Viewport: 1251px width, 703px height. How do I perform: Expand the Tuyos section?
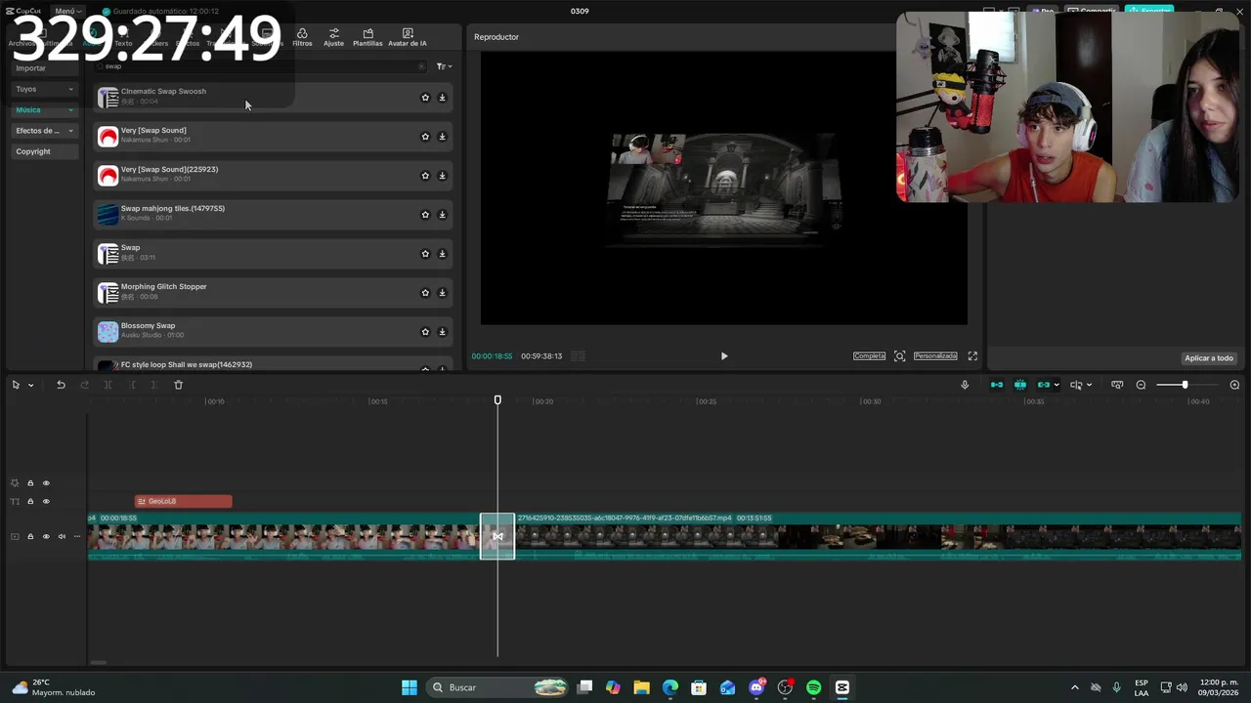click(44, 89)
